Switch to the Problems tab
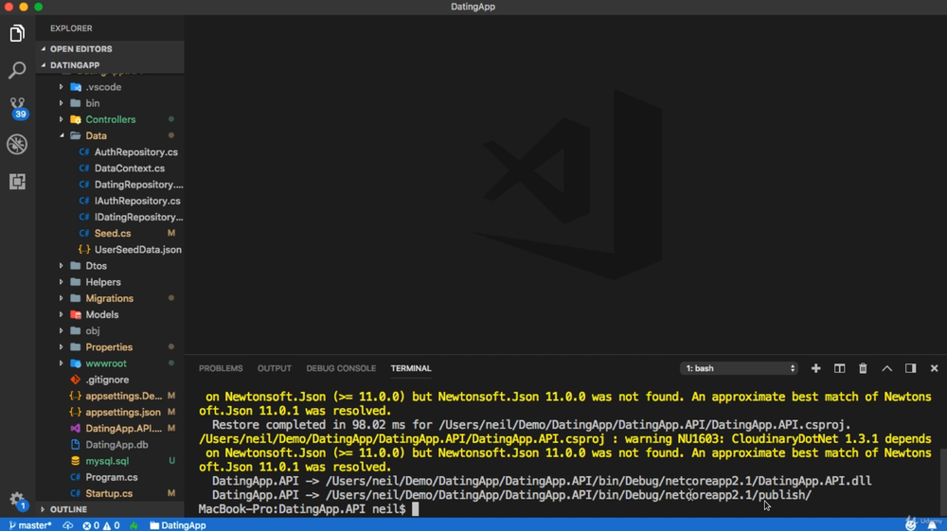Viewport: 947px width, 531px height. point(221,368)
